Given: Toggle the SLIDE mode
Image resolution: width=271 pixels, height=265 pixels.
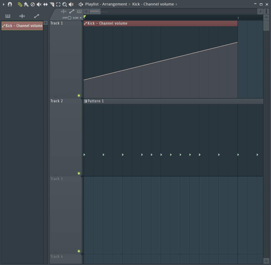Looking at the screenshot, I should click(x=81, y=18).
